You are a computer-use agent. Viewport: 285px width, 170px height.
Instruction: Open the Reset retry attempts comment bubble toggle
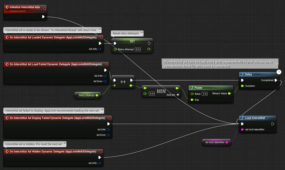click(x=141, y=33)
